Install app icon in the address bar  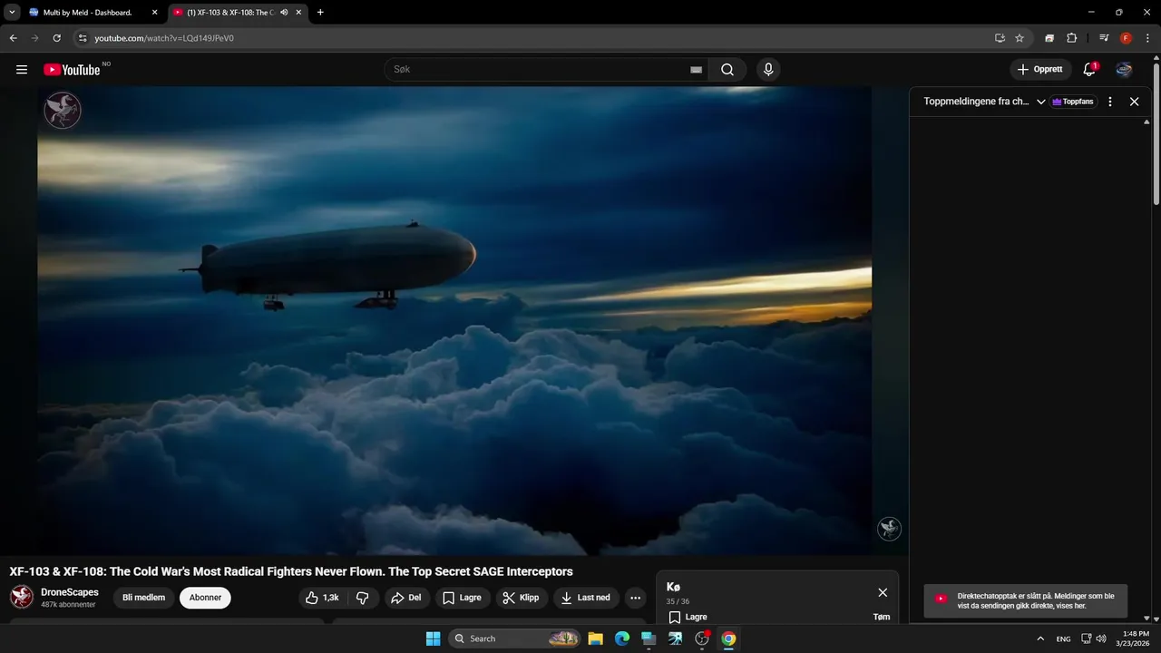pyautogui.click(x=1000, y=38)
